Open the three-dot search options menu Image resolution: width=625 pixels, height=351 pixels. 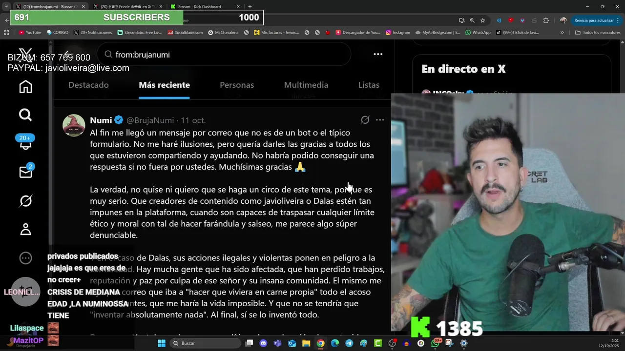pos(378,54)
